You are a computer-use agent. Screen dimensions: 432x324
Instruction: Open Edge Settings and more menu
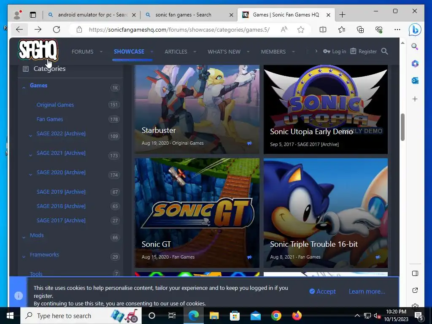tap(397, 30)
